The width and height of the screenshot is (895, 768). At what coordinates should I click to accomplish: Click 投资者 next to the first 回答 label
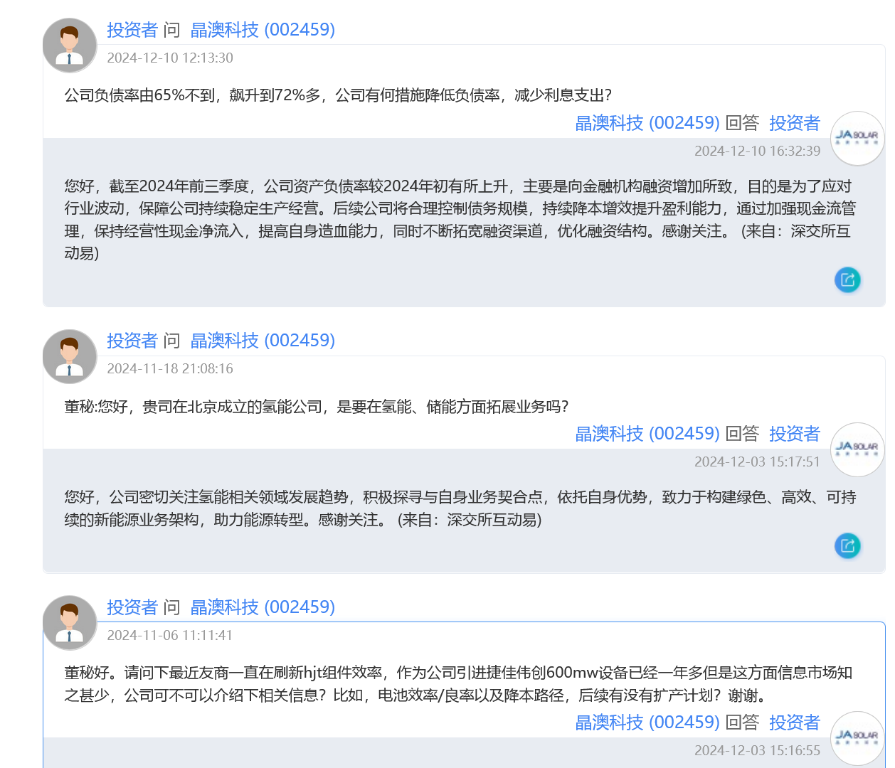tap(795, 122)
